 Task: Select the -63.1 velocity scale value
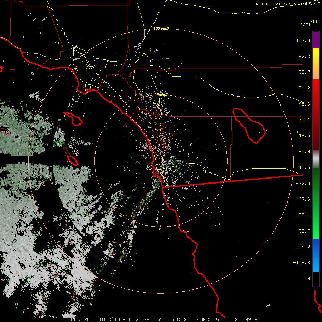(303, 215)
